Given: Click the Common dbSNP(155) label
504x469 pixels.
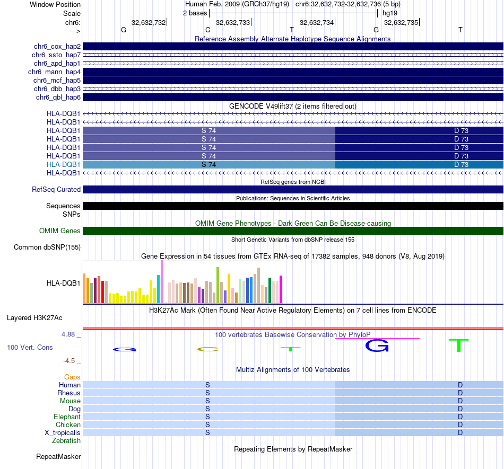Looking at the screenshot, I should 47,247.
